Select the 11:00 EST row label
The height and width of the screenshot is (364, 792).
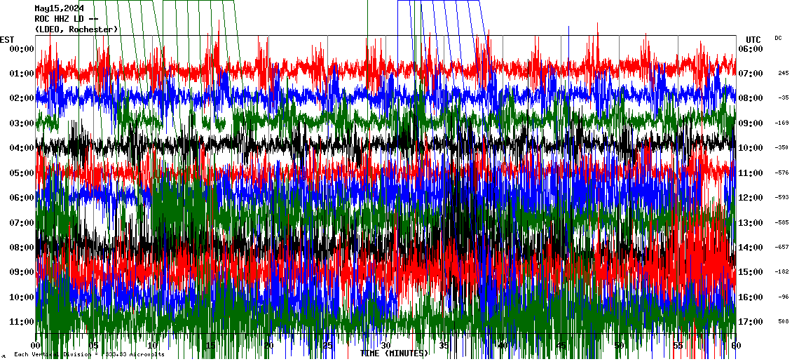22,322
